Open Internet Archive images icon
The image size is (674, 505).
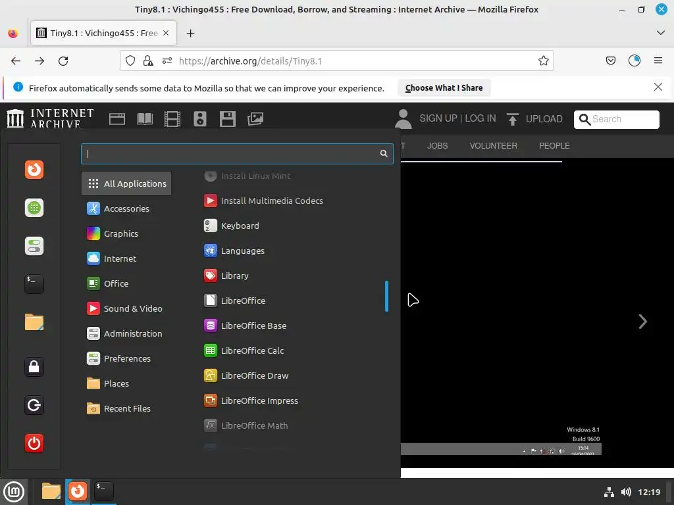(255, 119)
